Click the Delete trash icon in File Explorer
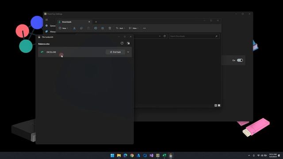 pos(110,28)
